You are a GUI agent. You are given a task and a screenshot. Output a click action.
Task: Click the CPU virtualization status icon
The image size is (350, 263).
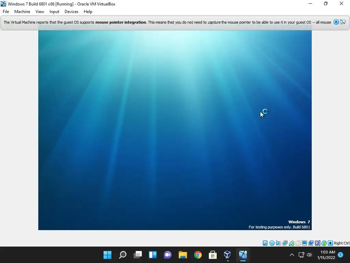[x=318, y=243]
